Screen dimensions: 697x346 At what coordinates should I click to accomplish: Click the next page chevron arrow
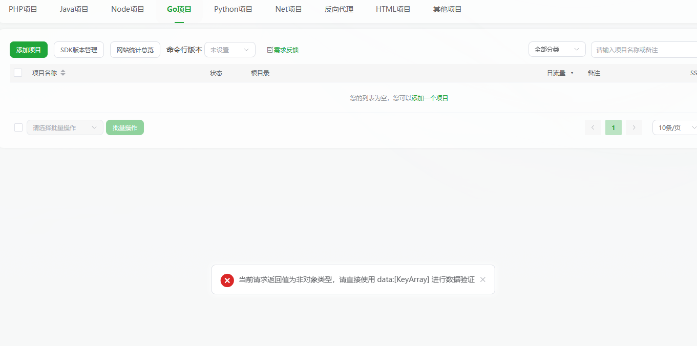pos(633,127)
